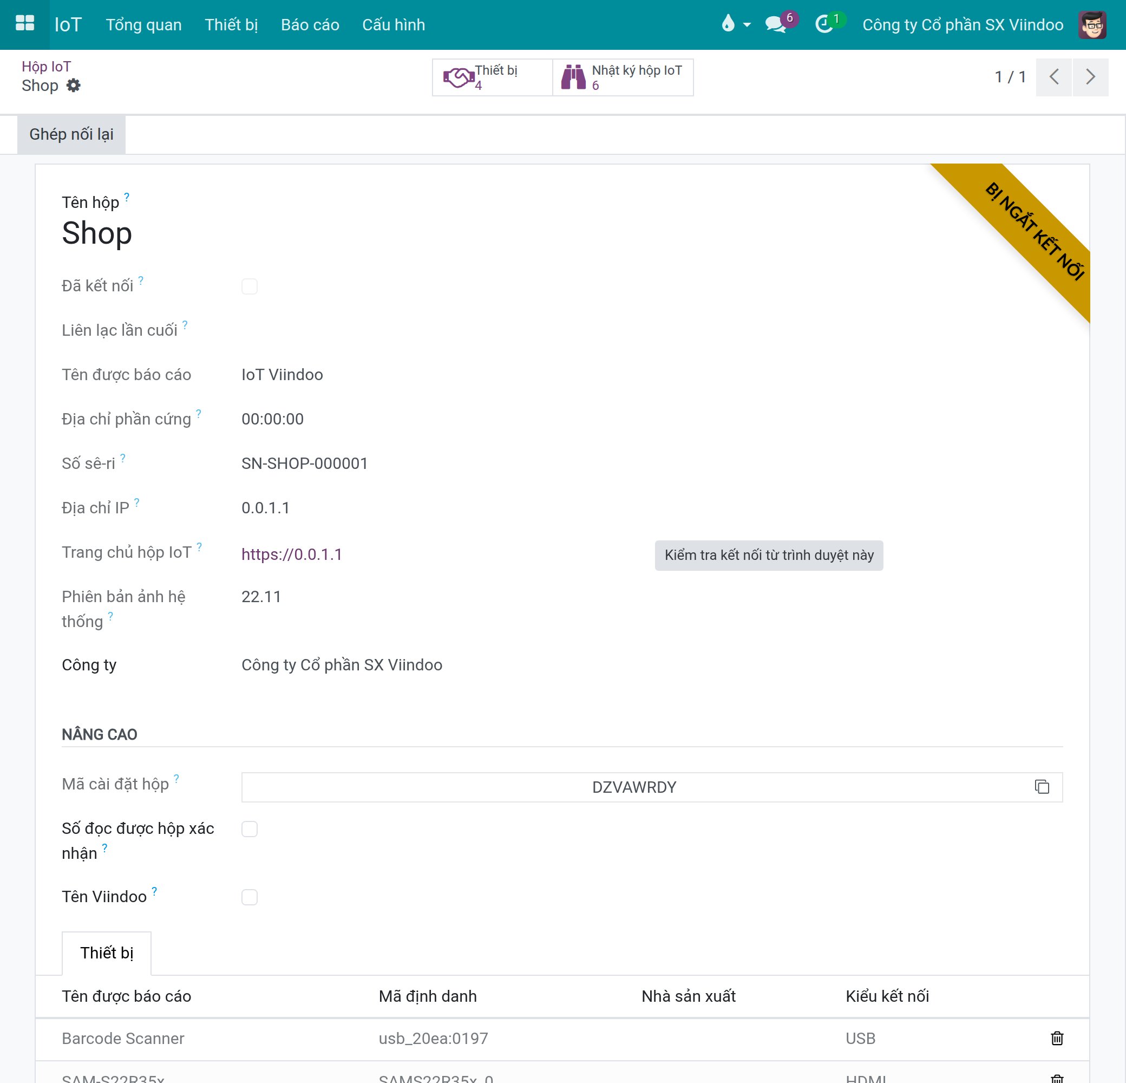Open the Báo cáo menu
1126x1083 pixels.
point(310,25)
